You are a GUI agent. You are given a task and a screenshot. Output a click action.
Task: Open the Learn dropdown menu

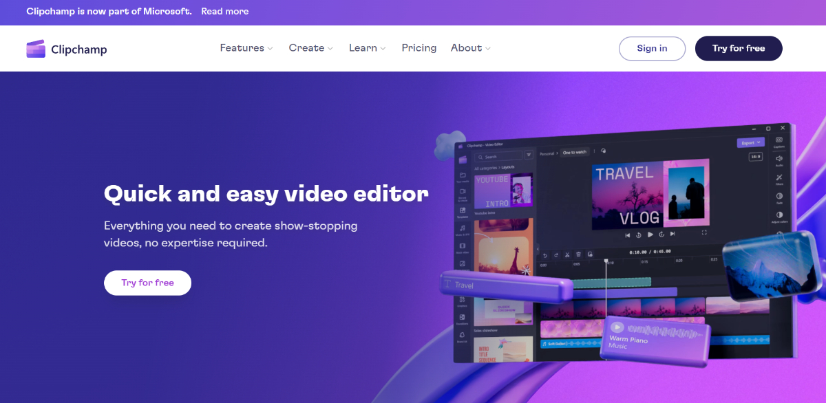[x=368, y=48]
